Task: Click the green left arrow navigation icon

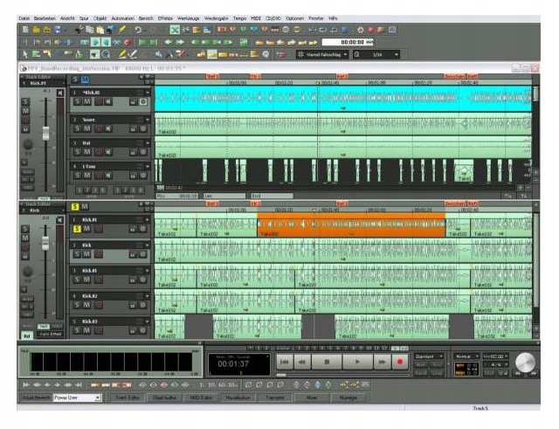Action: click(169, 43)
